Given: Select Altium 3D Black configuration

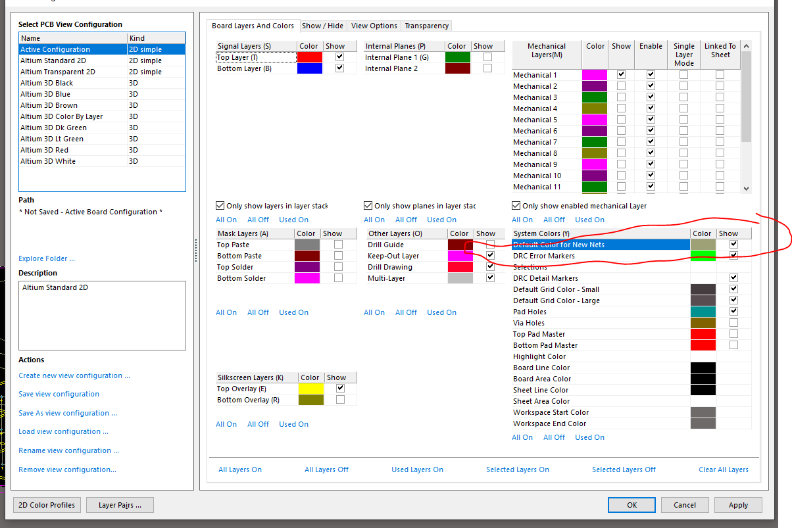Looking at the screenshot, I should 102,83.
